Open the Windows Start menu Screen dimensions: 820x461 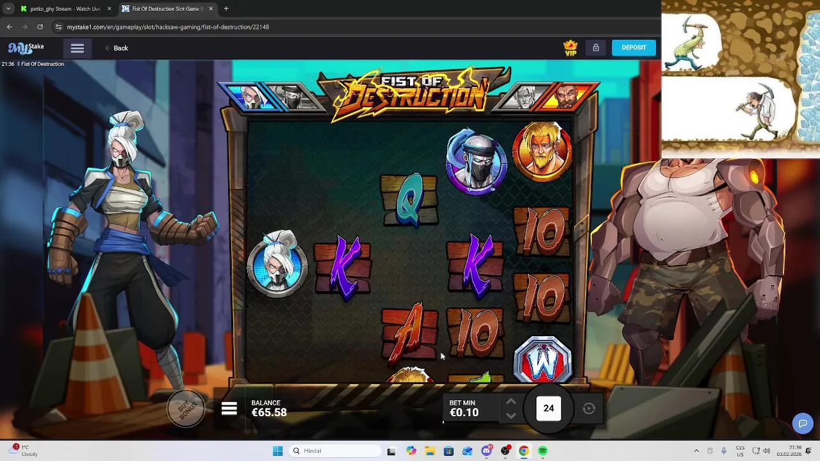click(277, 451)
